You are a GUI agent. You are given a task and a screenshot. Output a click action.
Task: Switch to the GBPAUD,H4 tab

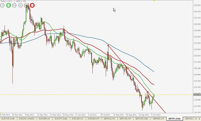pyautogui.click(x=109, y=119)
